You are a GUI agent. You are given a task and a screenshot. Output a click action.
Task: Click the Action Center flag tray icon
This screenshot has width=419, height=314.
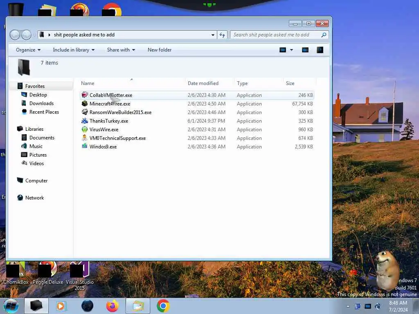tap(358, 306)
